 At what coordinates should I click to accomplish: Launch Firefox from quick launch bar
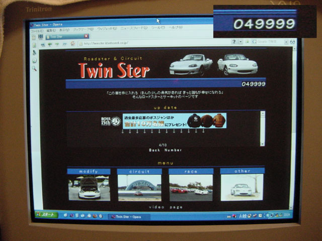click(95, 216)
